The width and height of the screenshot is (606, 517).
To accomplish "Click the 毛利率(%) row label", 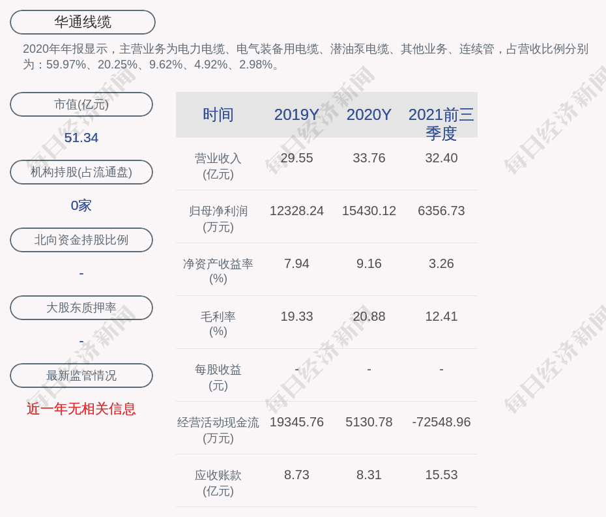I will coord(218,324).
